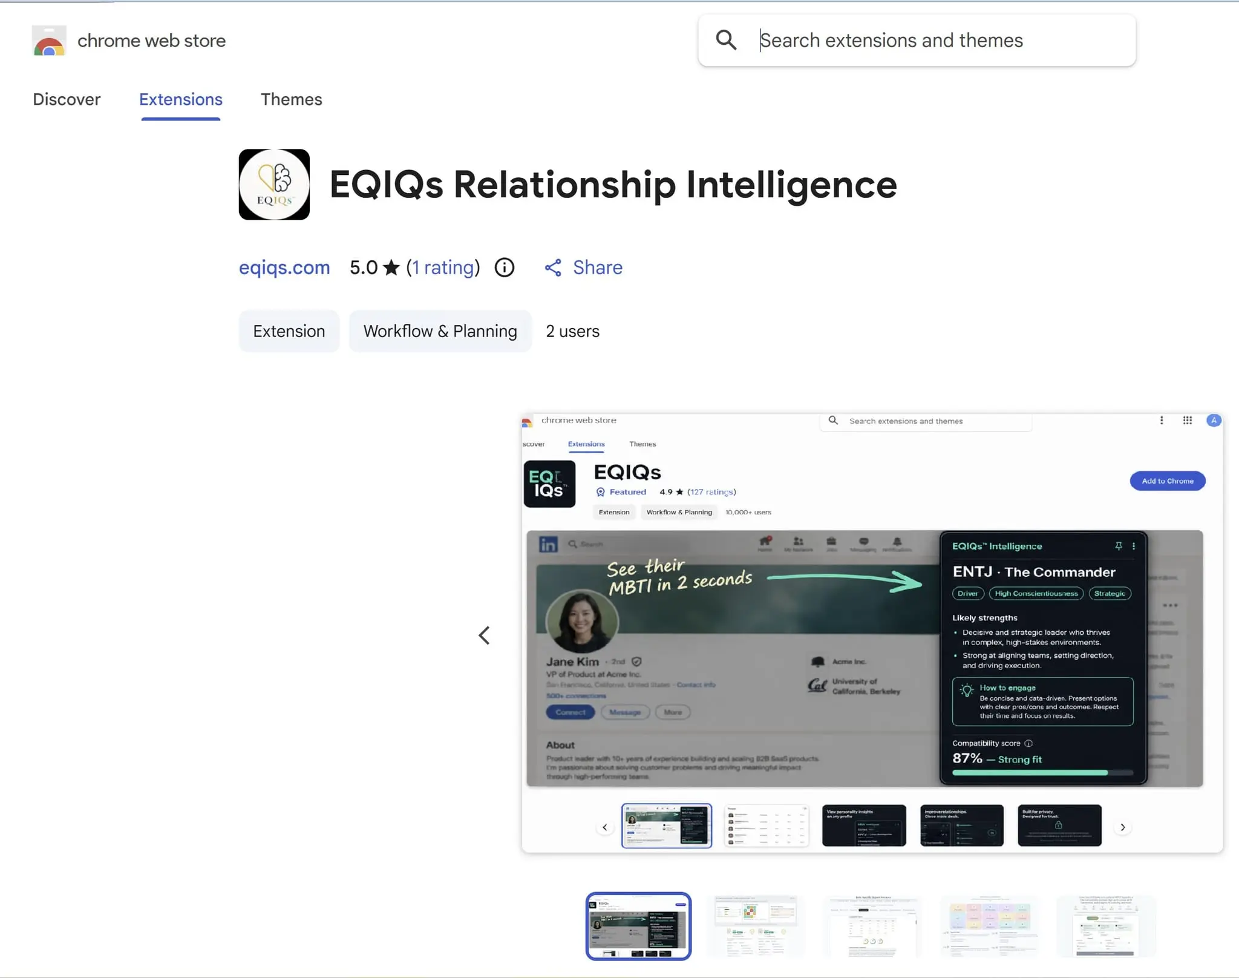Viewport: 1239px width, 978px height.
Task: Click the Extension category chip
Action: tap(289, 331)
